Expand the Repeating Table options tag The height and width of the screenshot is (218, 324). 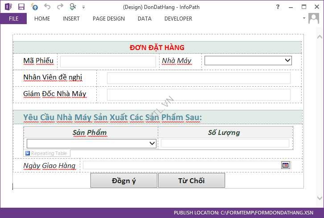pyautogui.click(x=28, y=153)
